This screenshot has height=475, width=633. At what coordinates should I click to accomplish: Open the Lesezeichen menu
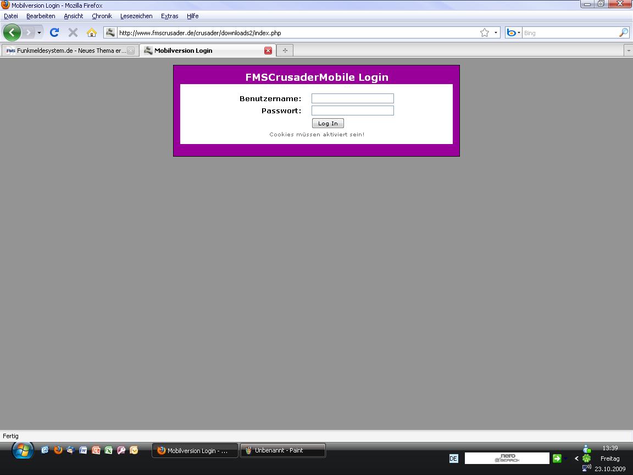tap(136, 16)
